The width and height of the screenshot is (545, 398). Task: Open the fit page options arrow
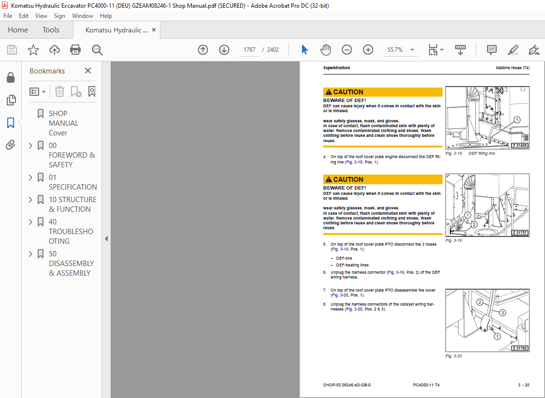coord(442,50)
